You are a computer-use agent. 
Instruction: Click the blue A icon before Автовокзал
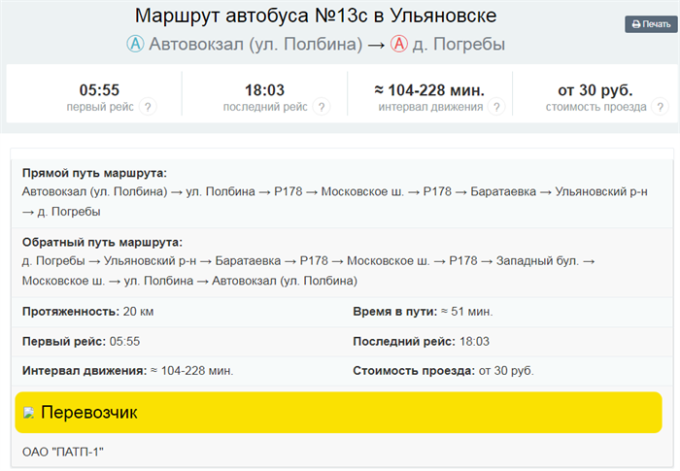pyautogui.click(x=135, y=45)
